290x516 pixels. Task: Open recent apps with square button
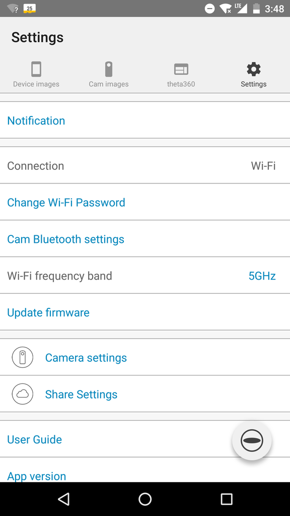[x=226, y=499]
